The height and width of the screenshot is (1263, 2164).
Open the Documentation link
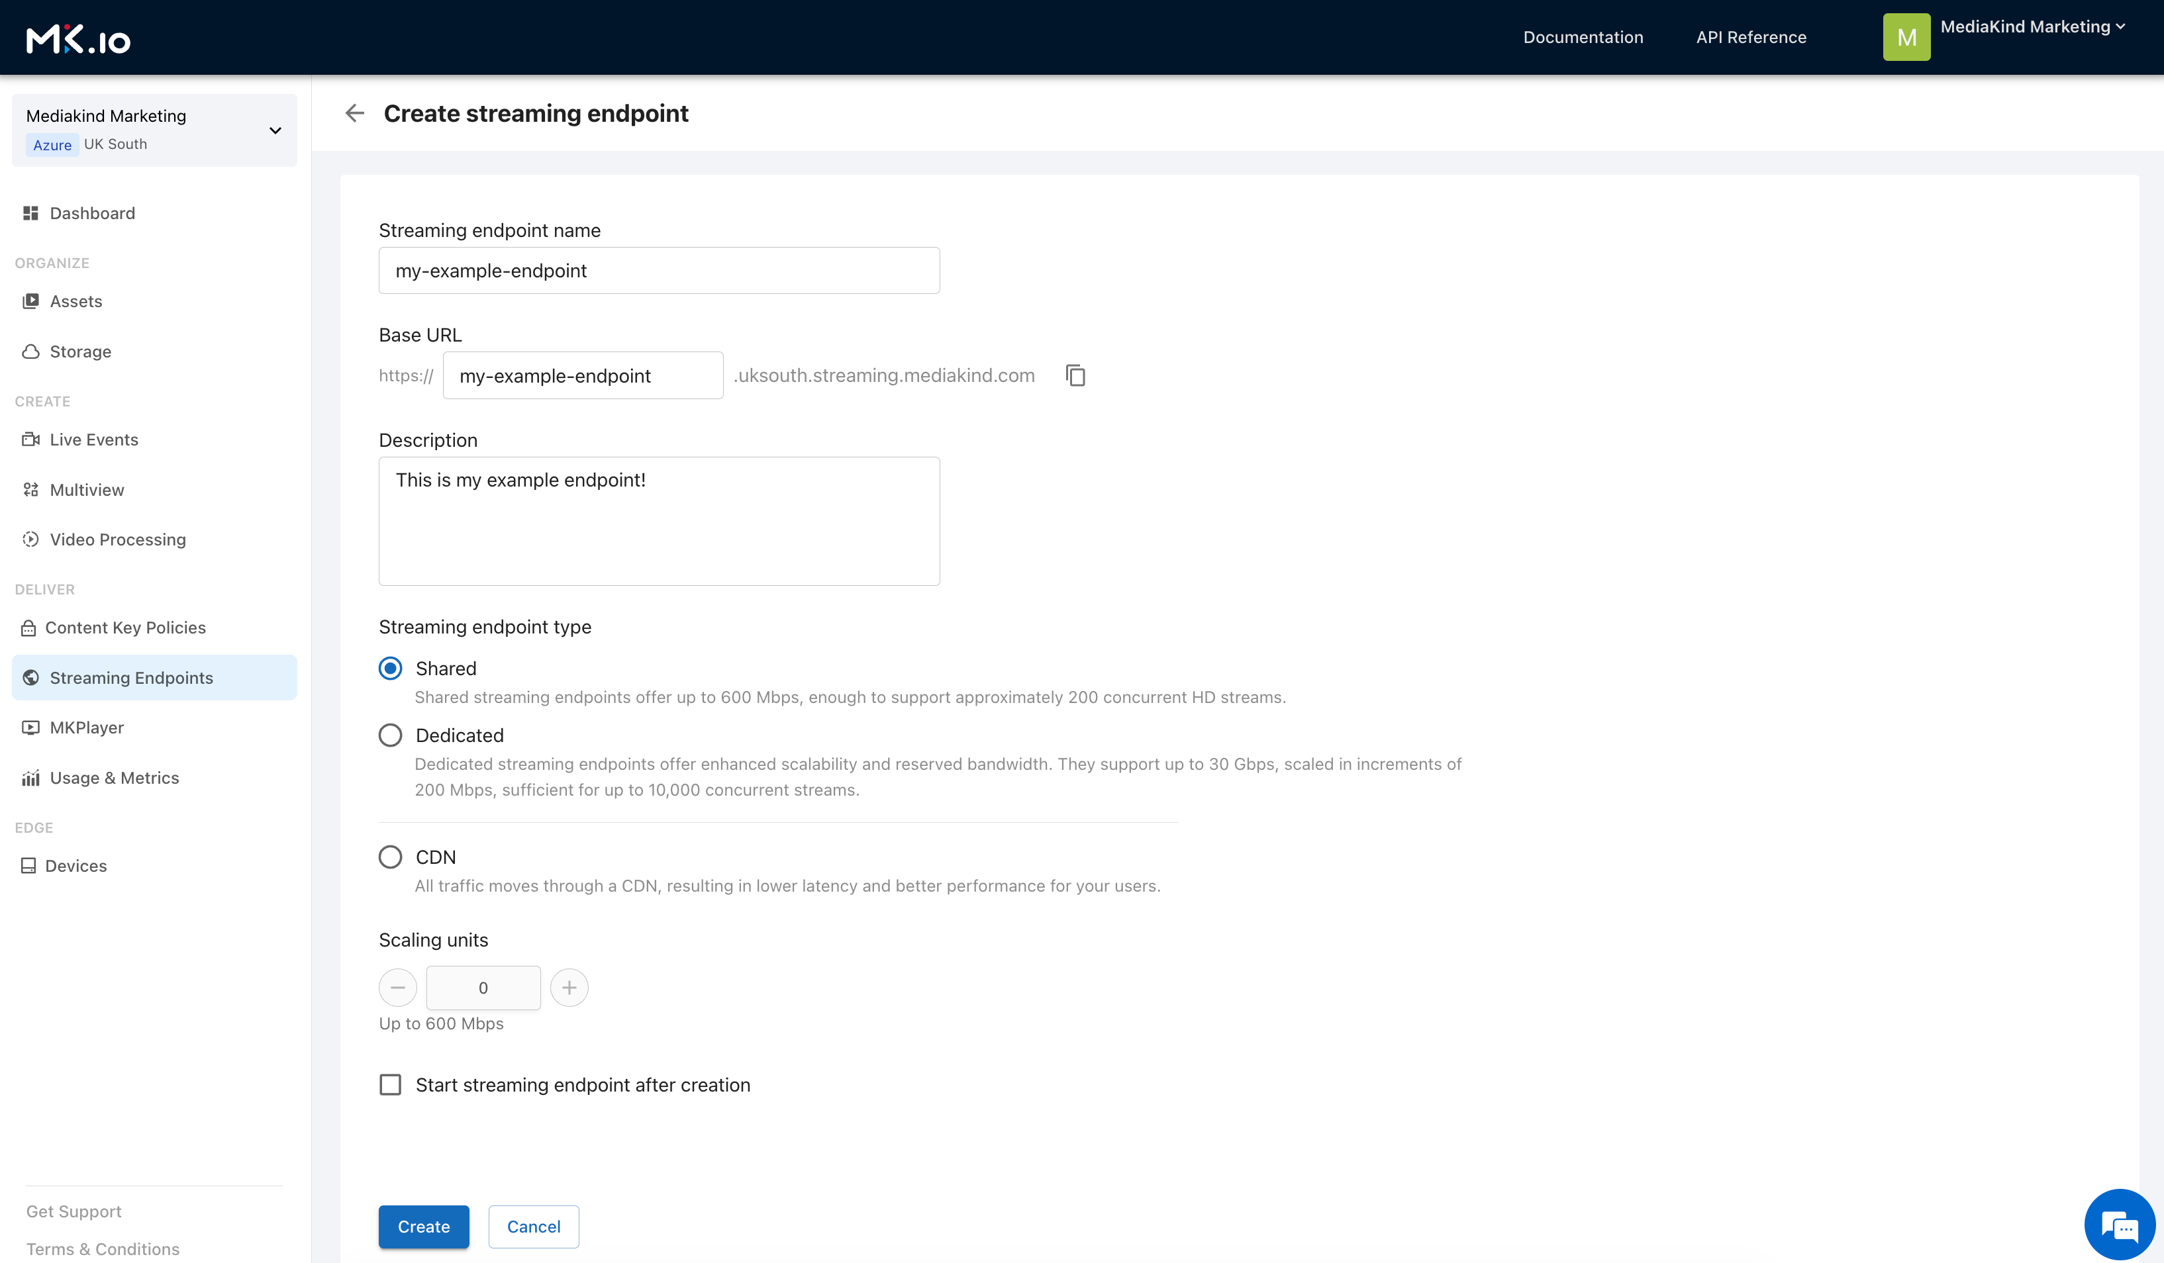(x=1583, y=37)
